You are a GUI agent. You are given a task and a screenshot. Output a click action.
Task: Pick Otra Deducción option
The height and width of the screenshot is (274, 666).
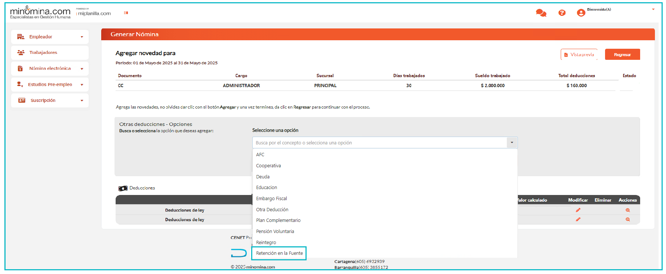click(x=385, y=210)
